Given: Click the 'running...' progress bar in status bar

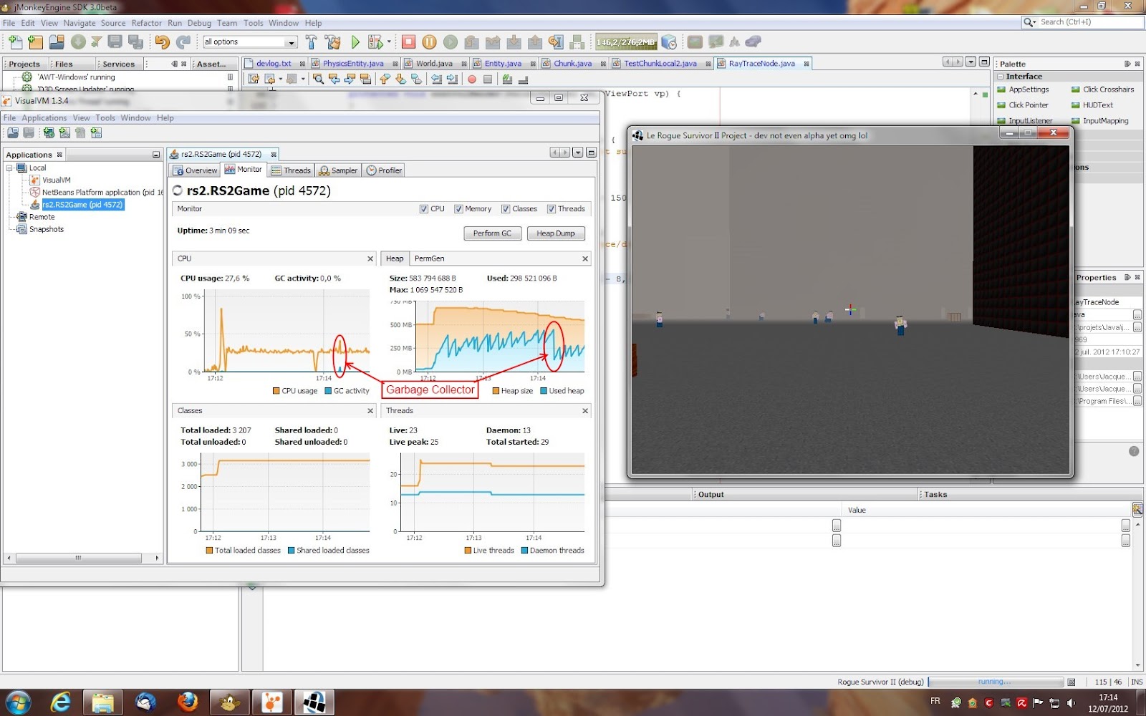Looking at the screenshot, I should [996, 682].
